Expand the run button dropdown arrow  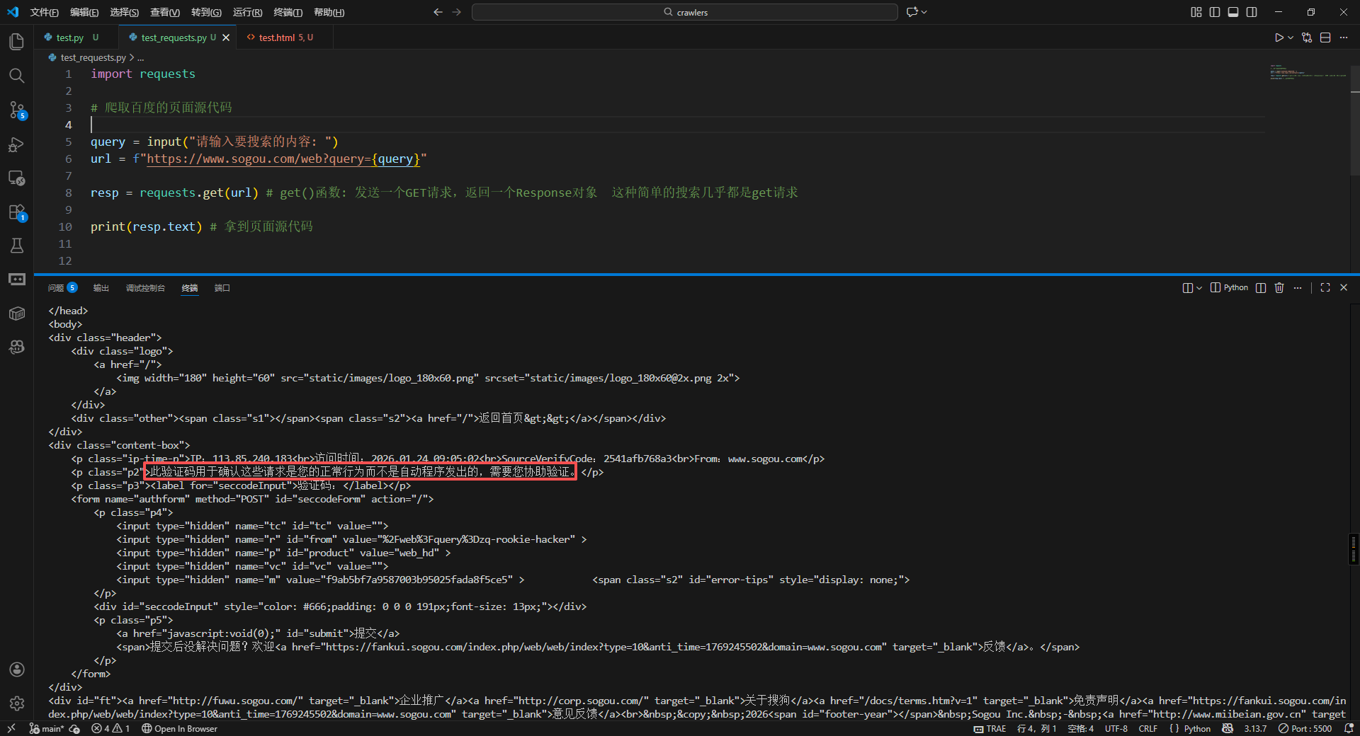pos(1291,38)
